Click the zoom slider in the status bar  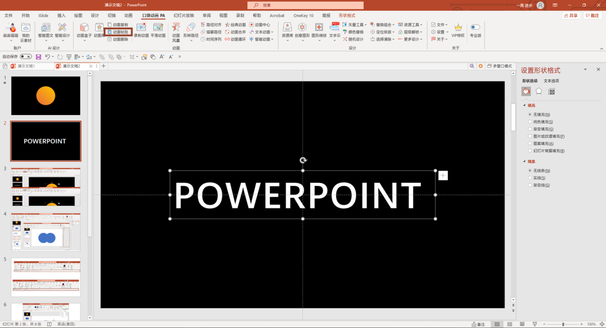(563, 324)
